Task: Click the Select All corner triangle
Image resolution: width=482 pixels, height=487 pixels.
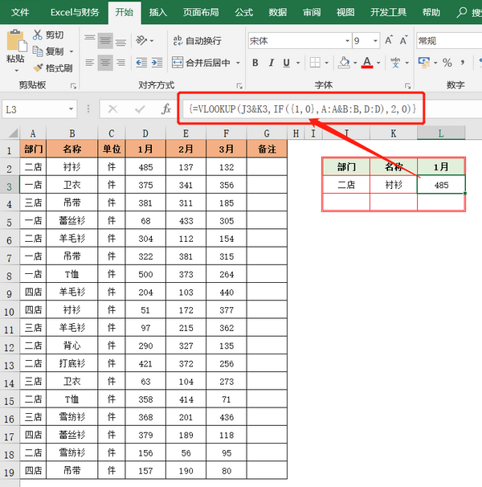Action: coord(13,133)
